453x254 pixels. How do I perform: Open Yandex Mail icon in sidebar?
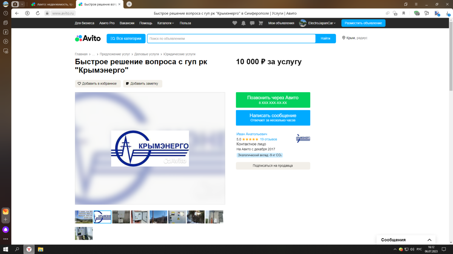[6, 211]
